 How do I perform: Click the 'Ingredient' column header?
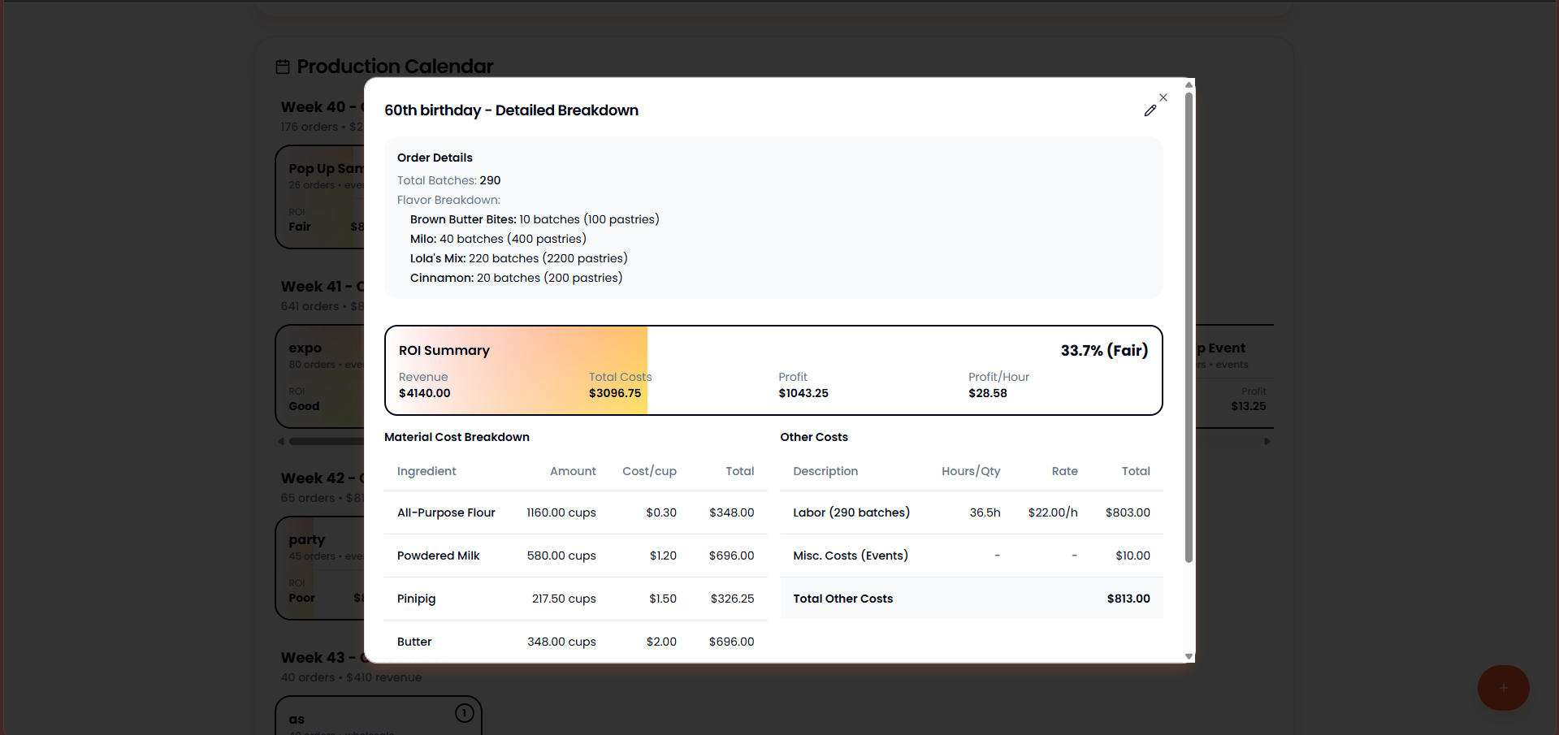tap(427, 471)
